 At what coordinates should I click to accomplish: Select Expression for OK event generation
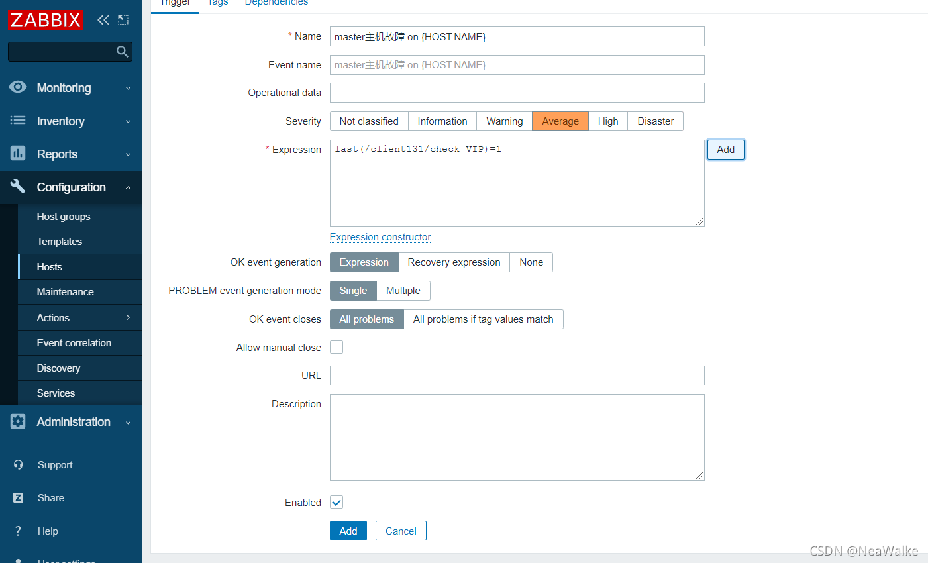364,262
